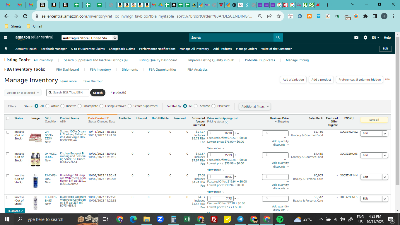Click the bookmark flag icon beside Account Health
This screenshot has width=400, height=225.
tap(6, 49)
